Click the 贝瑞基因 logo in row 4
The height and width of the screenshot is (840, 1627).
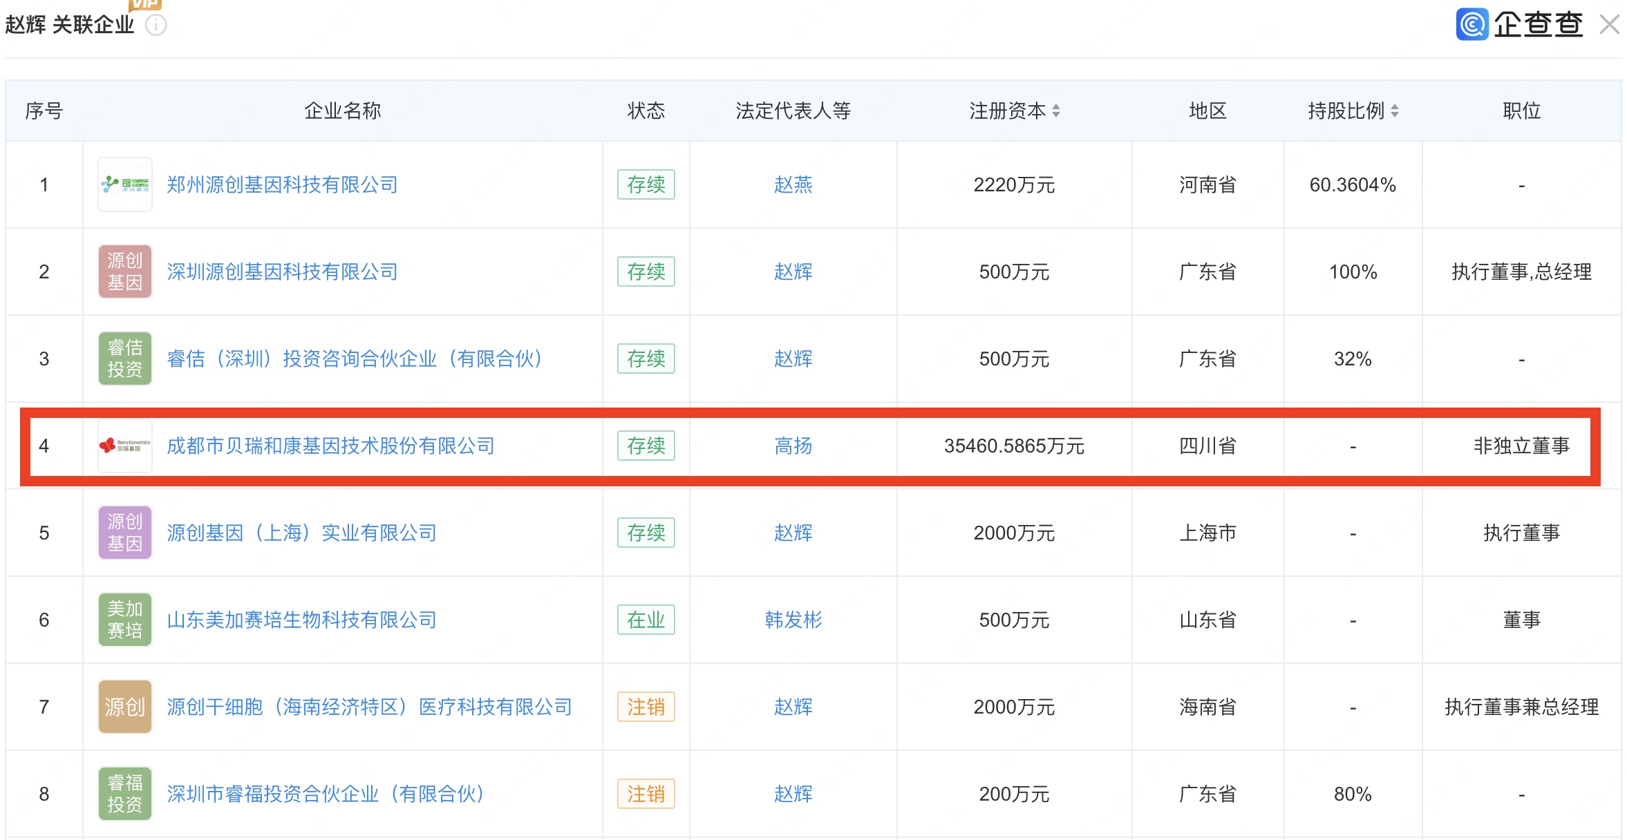click(x=125, y=446)
